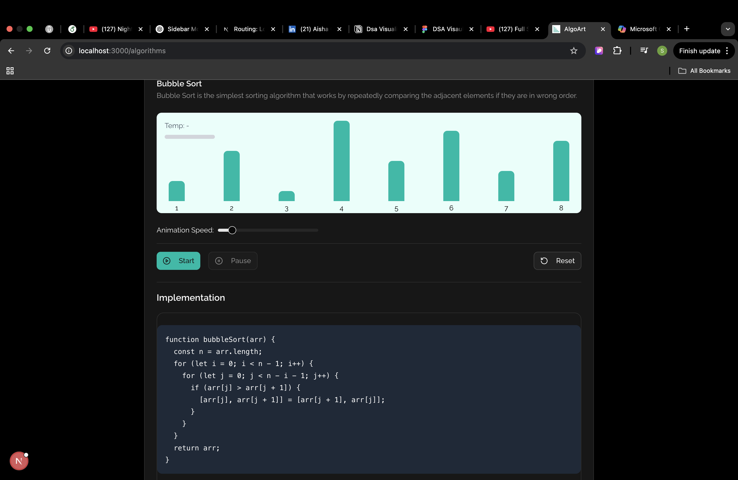This screenshot has height=480, width=738.
Task: Open the apps grid in bookmarks bar
Action: click(10, 71)
